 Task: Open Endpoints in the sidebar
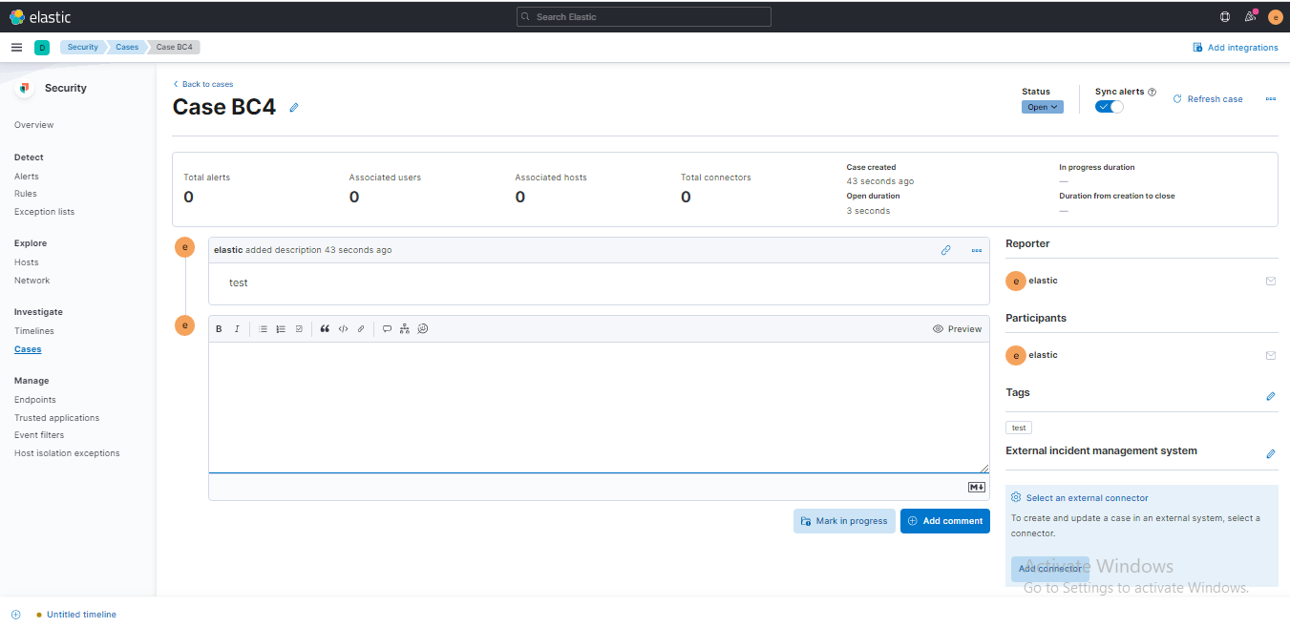[35, 400]
